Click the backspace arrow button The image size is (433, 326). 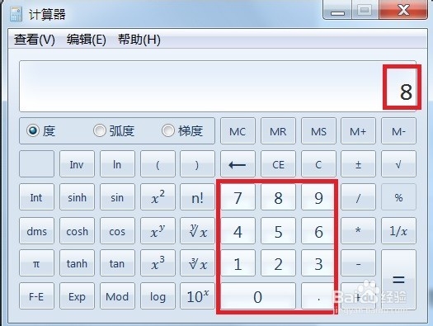click(x=238, y=164)
